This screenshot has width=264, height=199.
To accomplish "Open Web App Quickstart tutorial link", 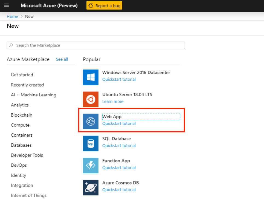I will click(119, 123).
